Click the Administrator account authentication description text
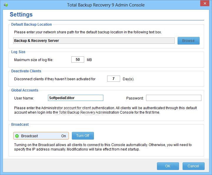 click(x=105, y=110)
